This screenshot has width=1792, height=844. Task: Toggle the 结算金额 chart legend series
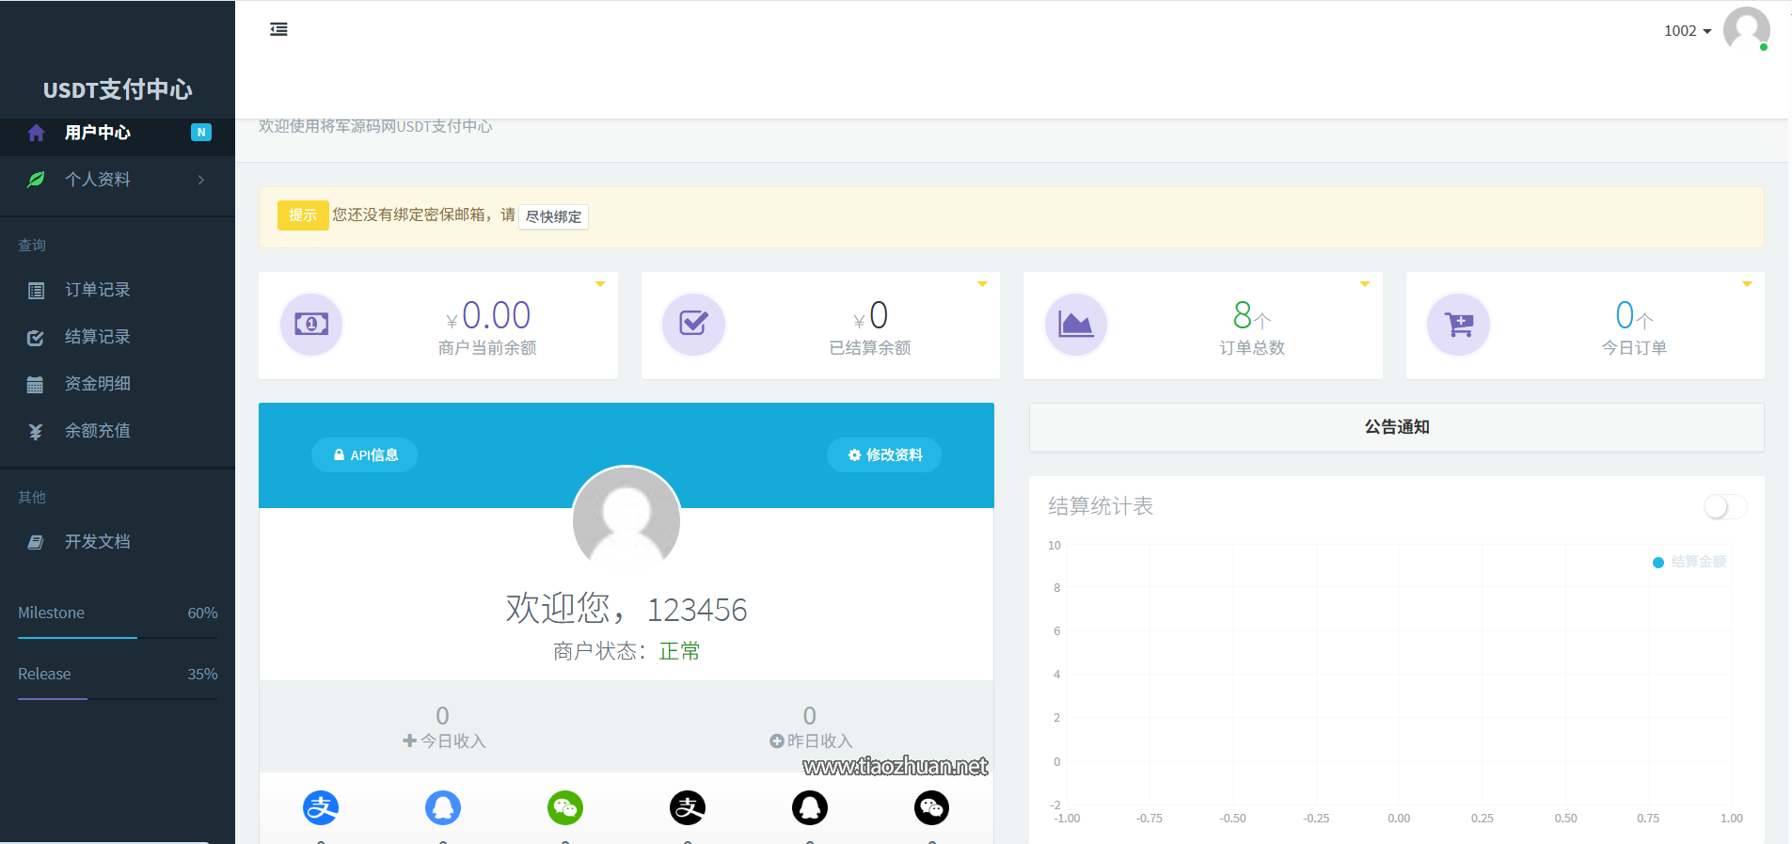(1689, 562)
